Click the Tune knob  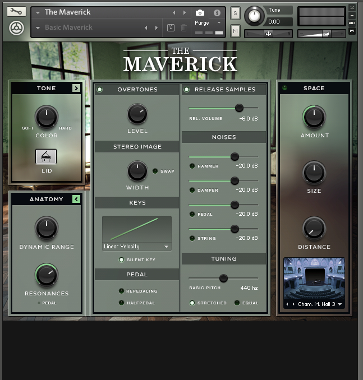click(x=254, y=16)
